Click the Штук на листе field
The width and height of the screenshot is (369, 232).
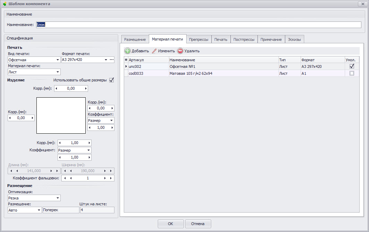[97, 210]
